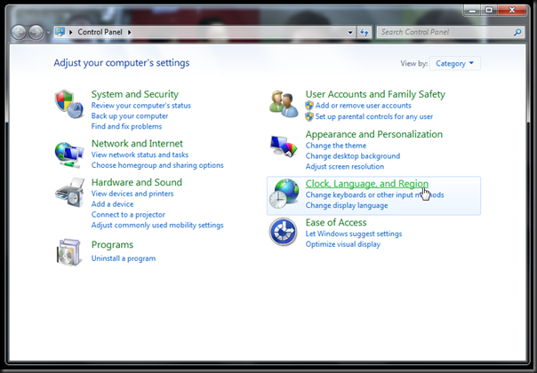Click Set up parental controls for any user

[x=374, y=116]
